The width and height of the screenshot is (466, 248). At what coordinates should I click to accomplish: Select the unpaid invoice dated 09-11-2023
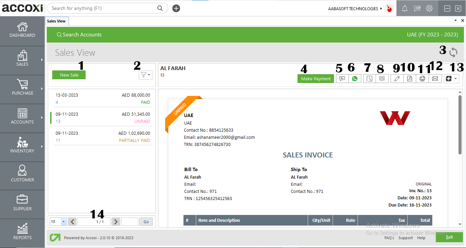102,117
